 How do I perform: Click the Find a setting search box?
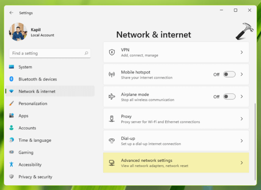pyautogui.click(x=50, y=53)
